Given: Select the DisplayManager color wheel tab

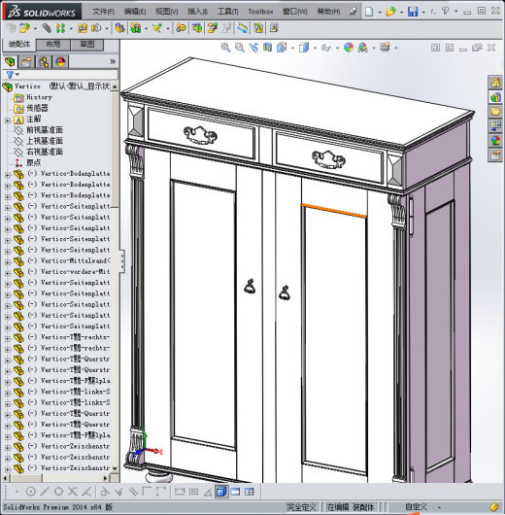Looking at the screenshot, I should tap(60, 62).
